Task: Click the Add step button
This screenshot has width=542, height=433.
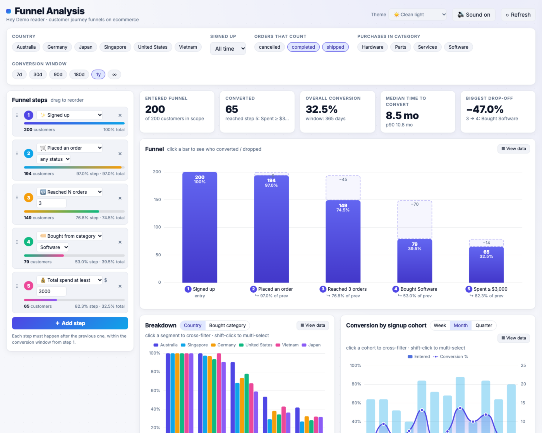Action: click(x=70, y=323)
